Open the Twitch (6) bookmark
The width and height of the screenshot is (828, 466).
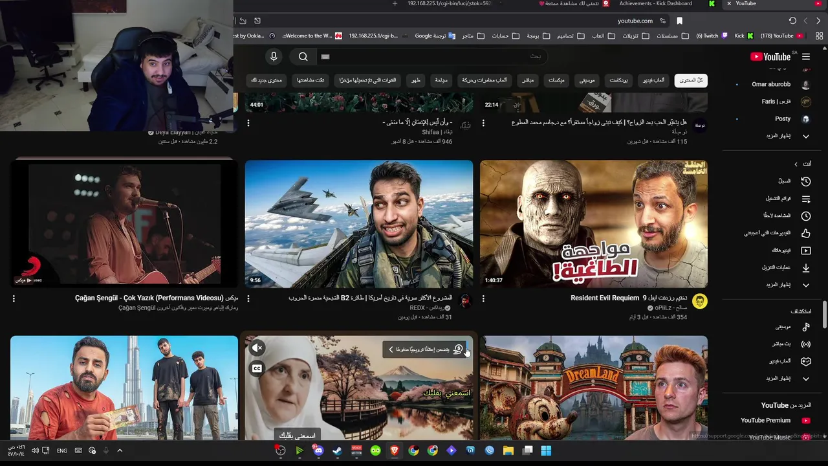(x=711, y=36)
